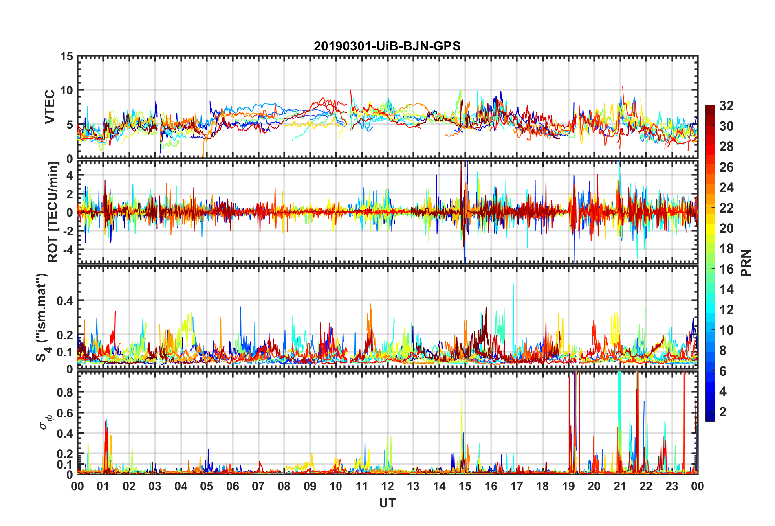
Task: Click ROT axis tick label -4
Action: tap(69, 249)
